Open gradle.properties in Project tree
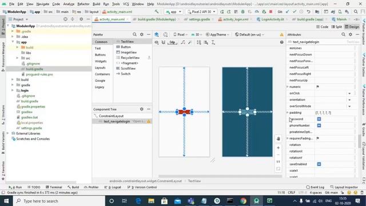 pyautogui.click(x=33, y=106)
